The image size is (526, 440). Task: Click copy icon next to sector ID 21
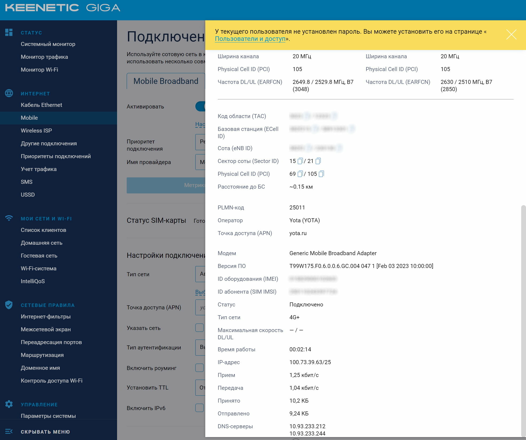(318, 161)
